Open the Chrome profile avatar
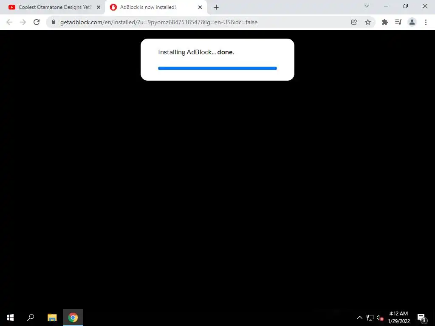Viewport: 435px width, 326px height. tap(412, 22)
